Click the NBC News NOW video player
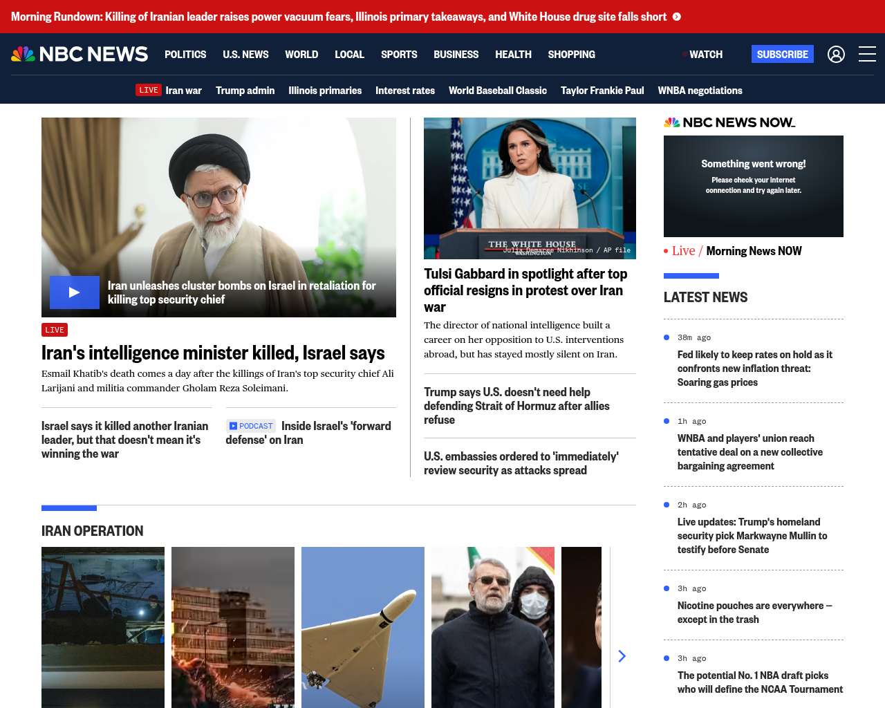 coord(754,186)
